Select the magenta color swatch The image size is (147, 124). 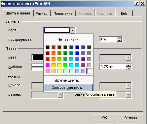tap(48, 65)
